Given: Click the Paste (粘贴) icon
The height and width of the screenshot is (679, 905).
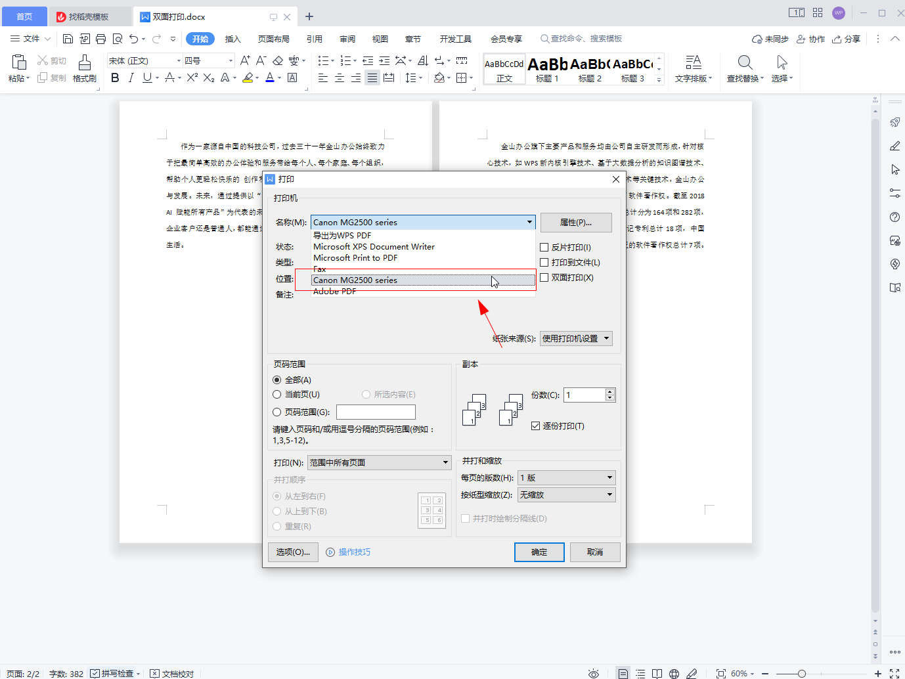Looking at the screenshot, I should (19, 62).
